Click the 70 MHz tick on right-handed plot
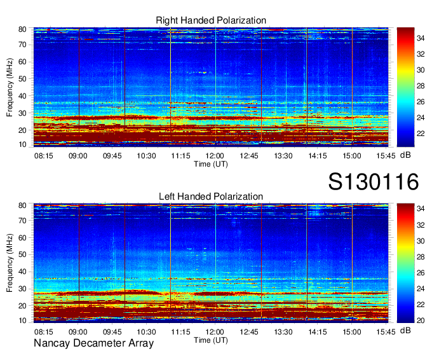The height and width of the screenshot is (351, 432). (22, 45)
